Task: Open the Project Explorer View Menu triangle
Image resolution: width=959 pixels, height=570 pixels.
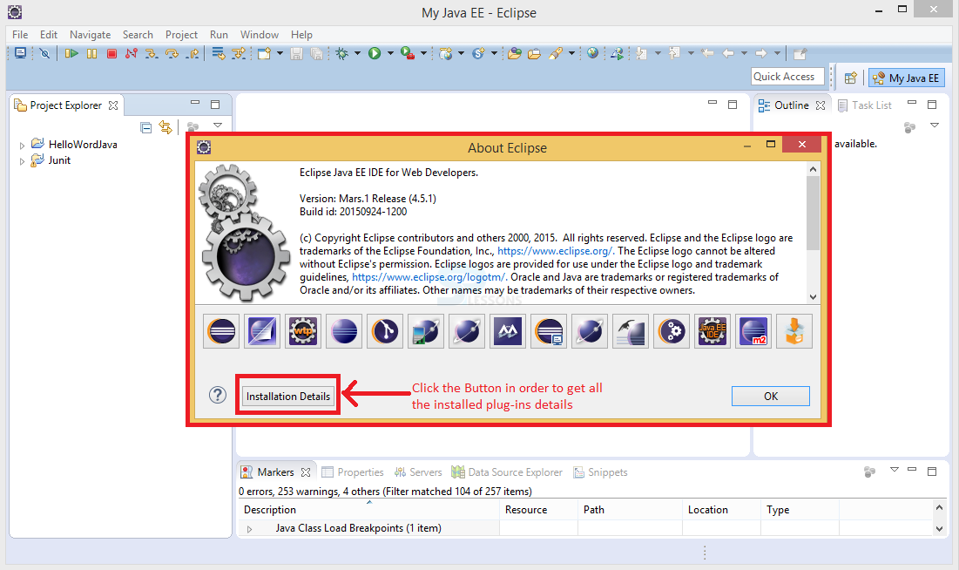Action: point(218,125)
